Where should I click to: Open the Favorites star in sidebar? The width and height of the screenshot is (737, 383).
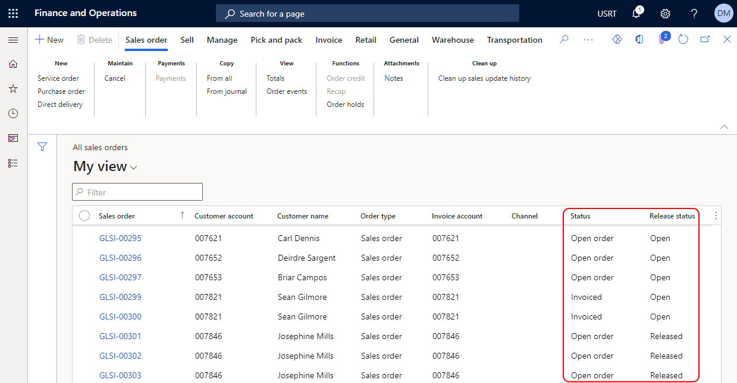click(x=13, y=88)
